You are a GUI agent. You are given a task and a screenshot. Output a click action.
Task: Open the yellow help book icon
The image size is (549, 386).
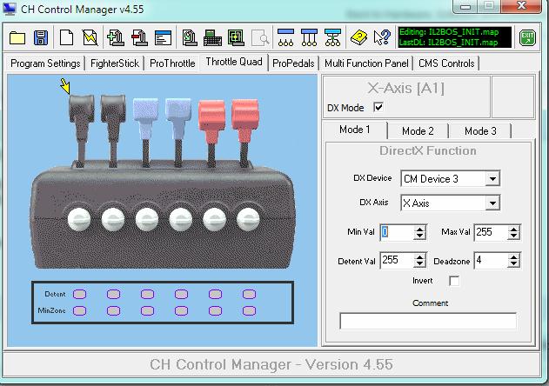pos(358,37)
